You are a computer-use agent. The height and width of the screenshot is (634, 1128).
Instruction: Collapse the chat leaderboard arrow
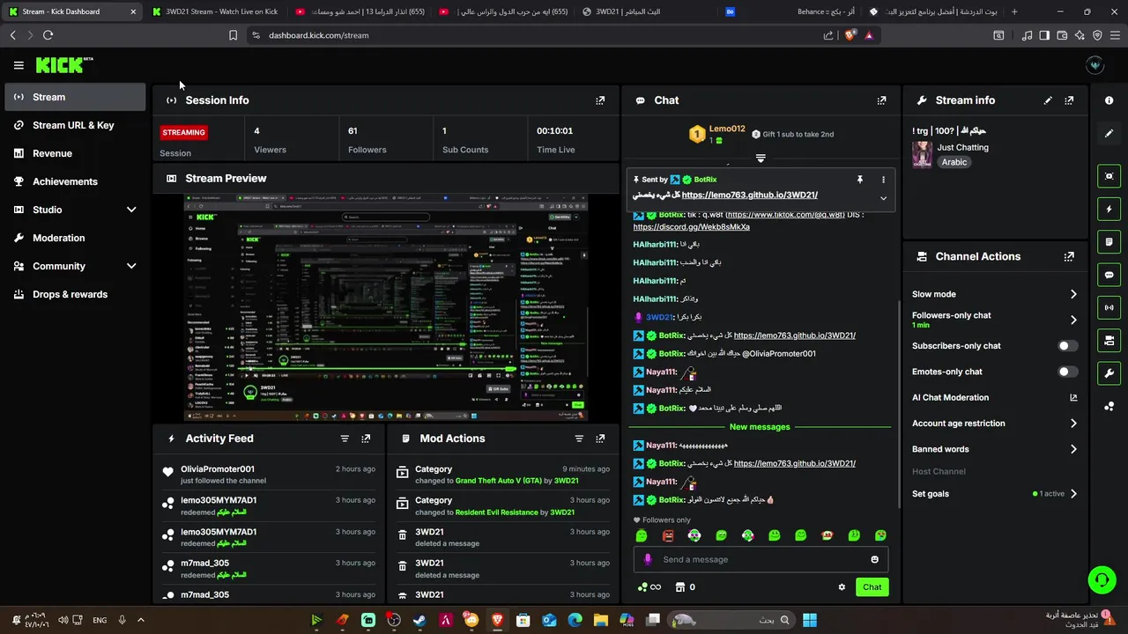click(x=761, y=158)
